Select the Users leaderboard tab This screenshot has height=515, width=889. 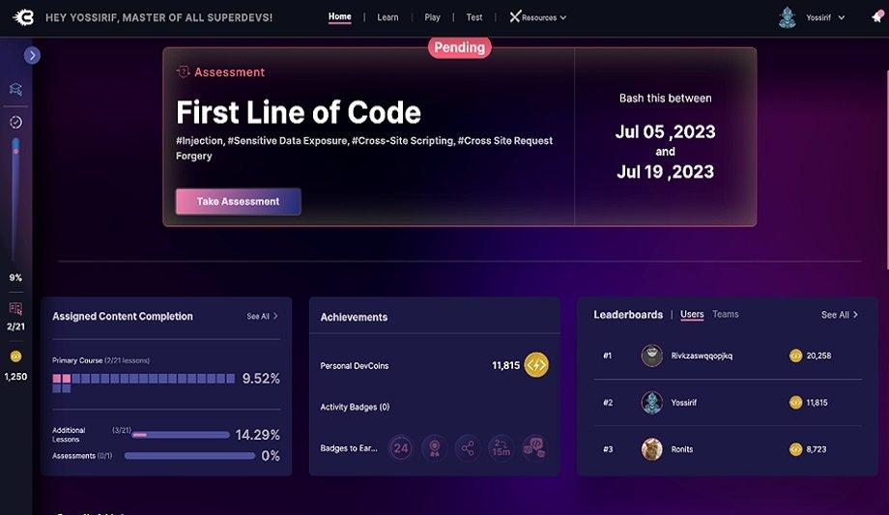pyautogui.click(x=692, y=315)
